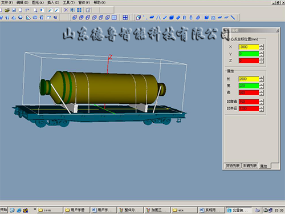
Task: Open the 加固工 taskbar button
Action: pos(157,210)
